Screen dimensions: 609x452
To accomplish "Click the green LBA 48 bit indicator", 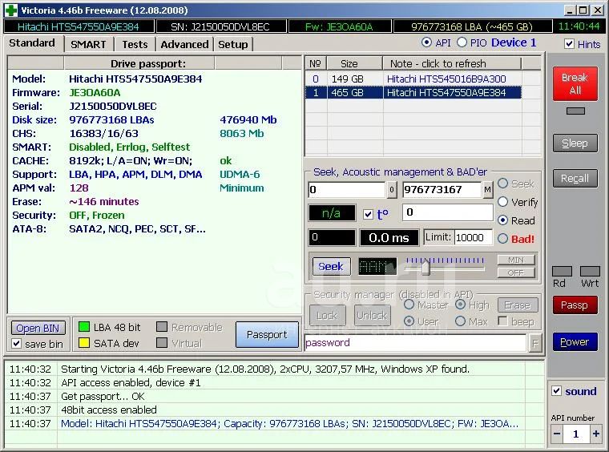I will (x=84, y=327).
